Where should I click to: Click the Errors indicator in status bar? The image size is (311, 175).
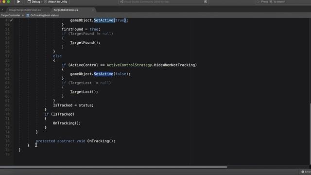pos(306,172)
